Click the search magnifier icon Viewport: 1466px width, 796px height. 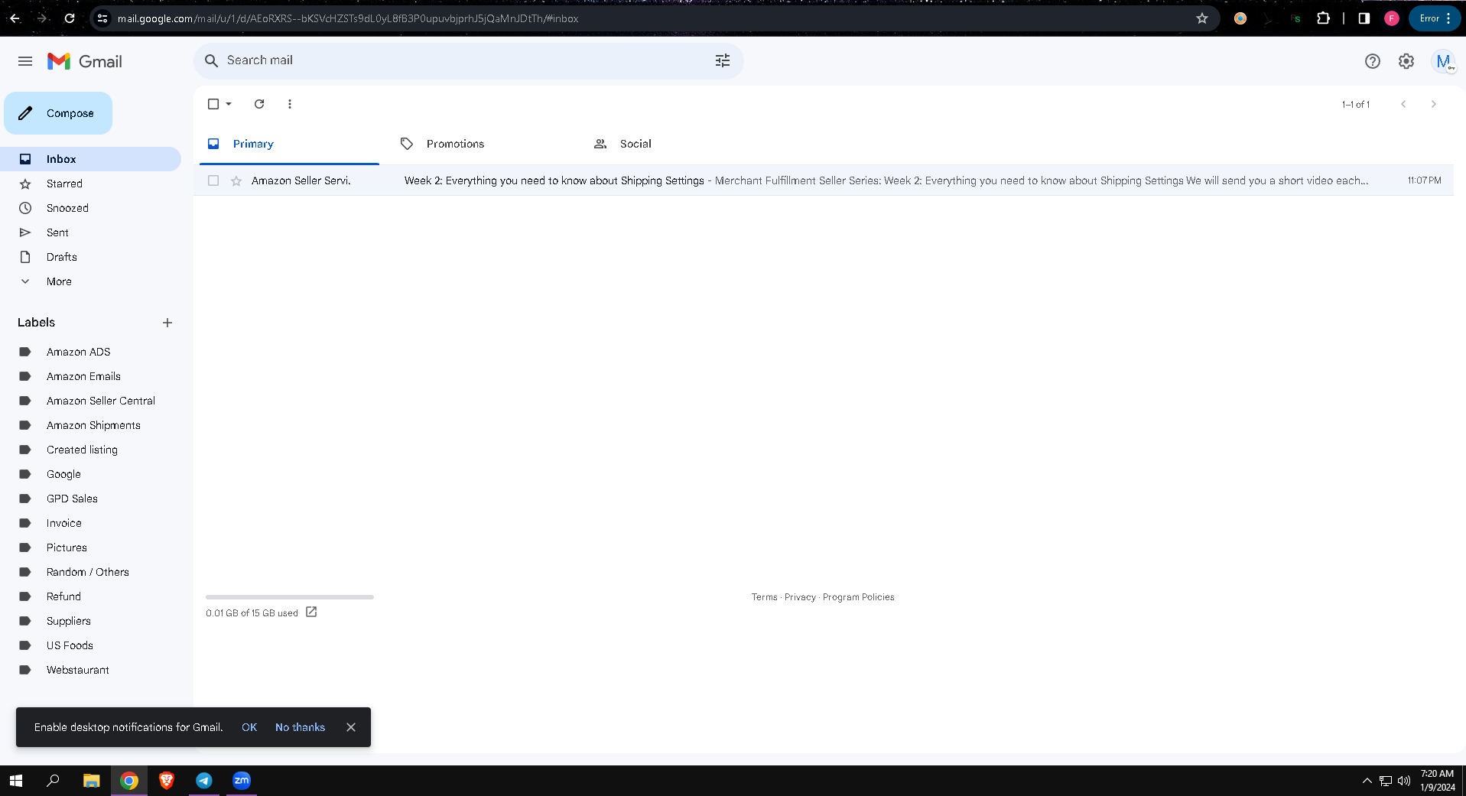212,60
